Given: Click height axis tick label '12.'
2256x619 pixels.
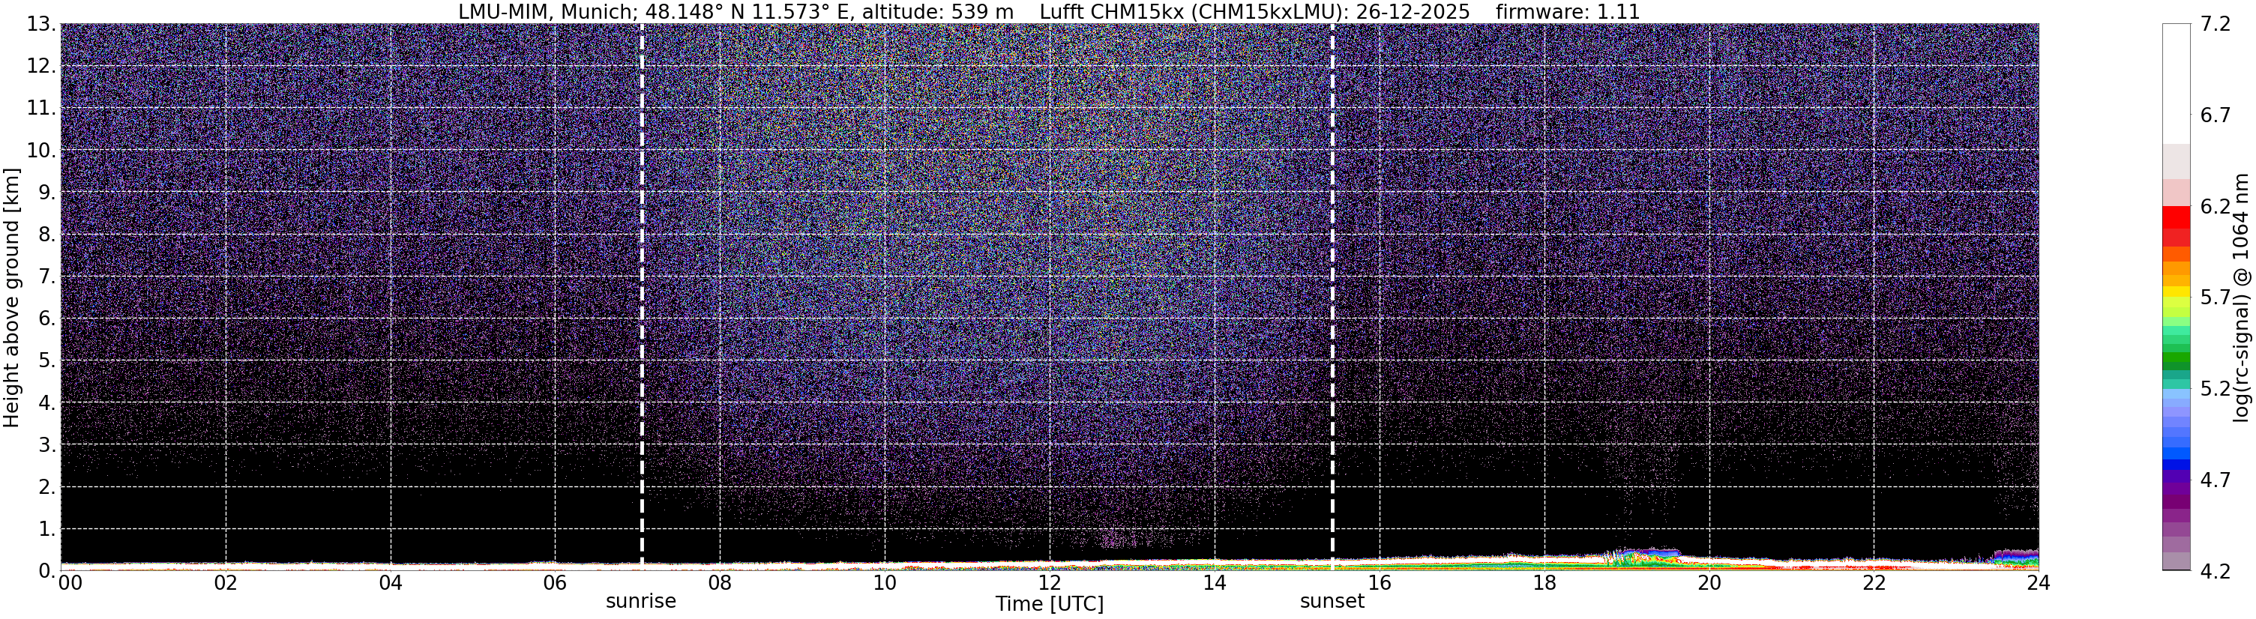Looking at the screenshot, I should click(x=41, y=67).
